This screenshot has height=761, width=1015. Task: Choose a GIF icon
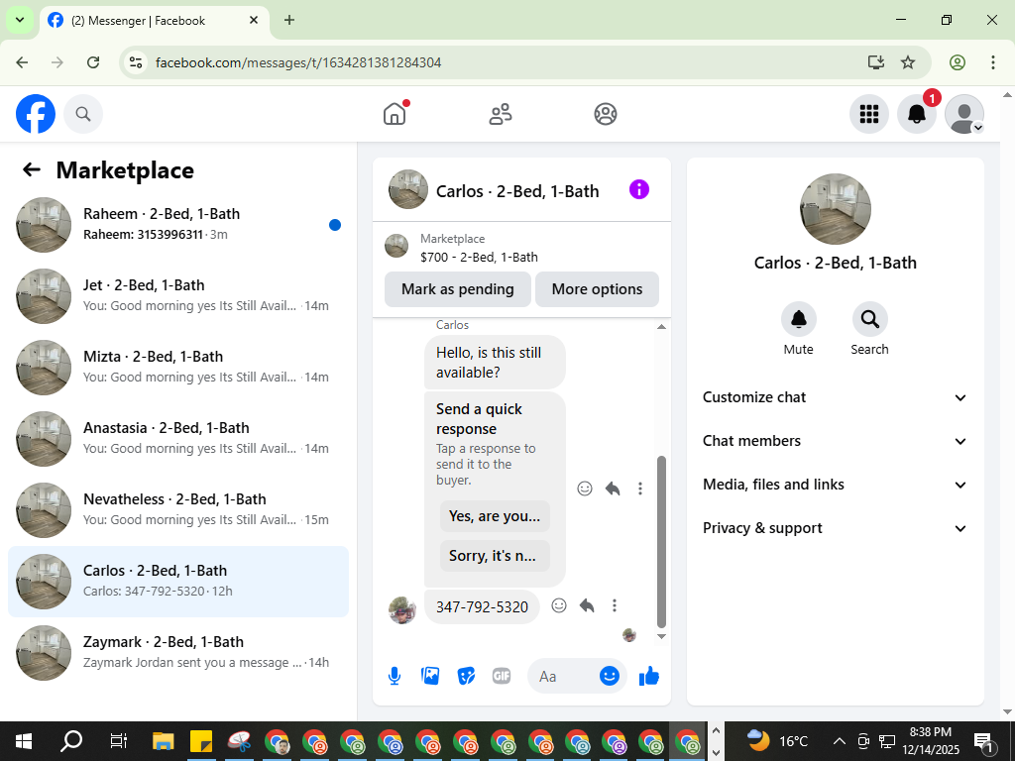pyautogui.click(x=502, y=676)
